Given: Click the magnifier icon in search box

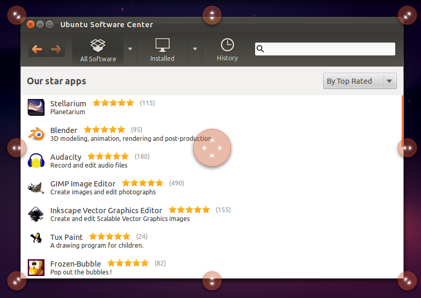Looking at the screenshot, I should (x=260, y=49).
